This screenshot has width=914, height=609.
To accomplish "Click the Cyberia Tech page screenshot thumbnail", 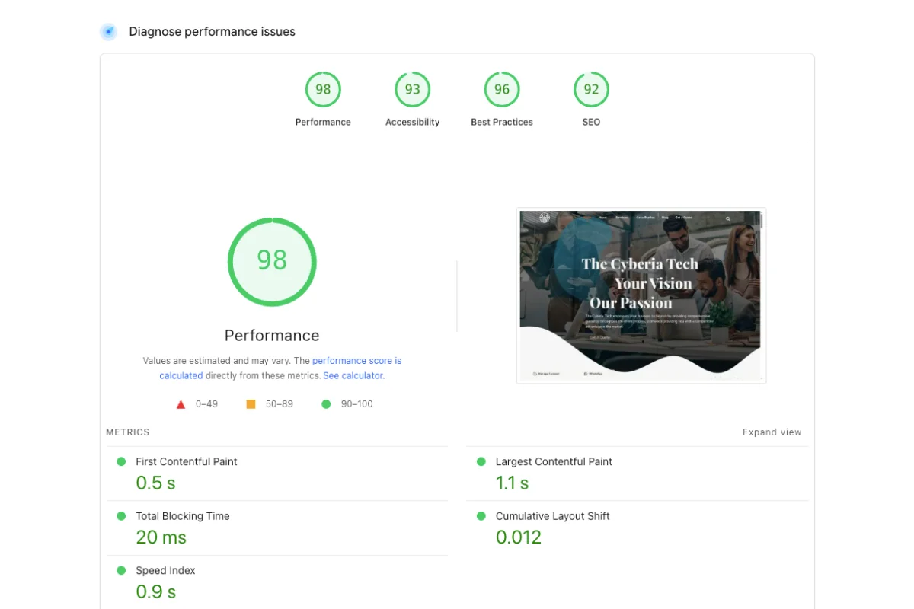I will coord(641,295).
